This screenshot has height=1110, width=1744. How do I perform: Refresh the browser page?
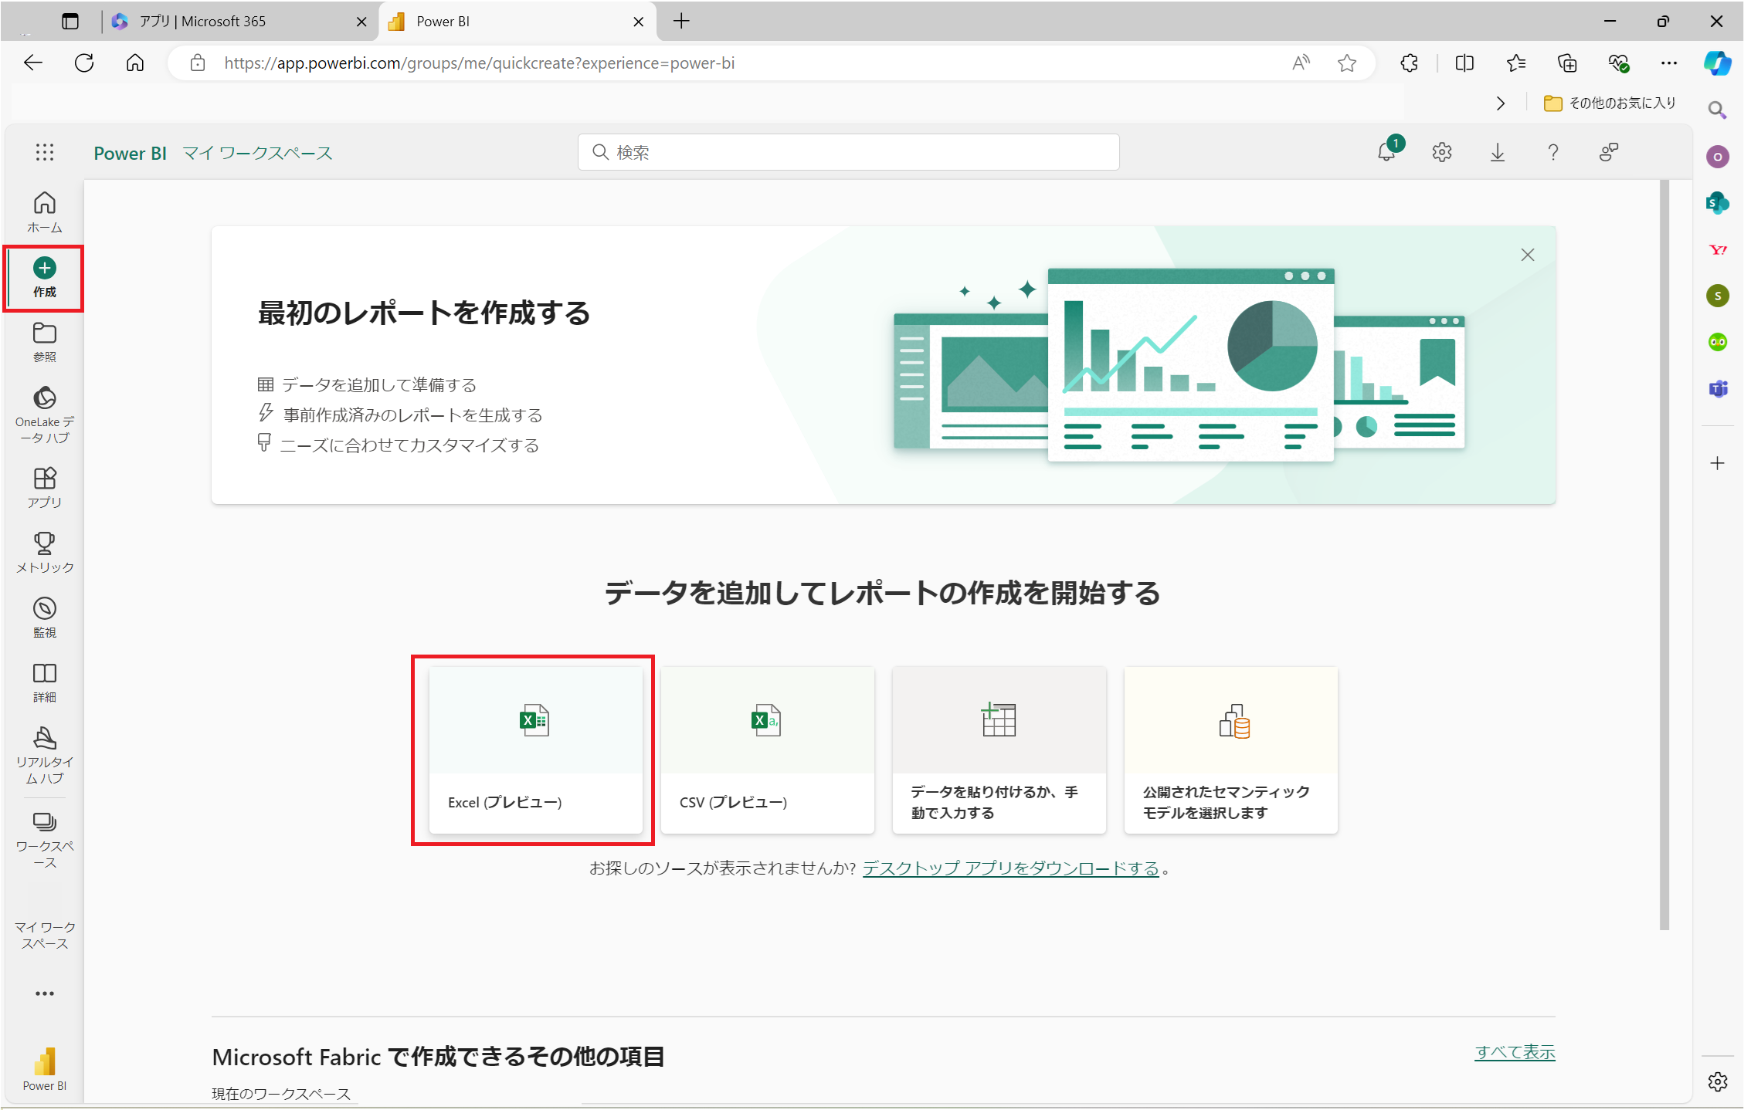tap(84, 63)
